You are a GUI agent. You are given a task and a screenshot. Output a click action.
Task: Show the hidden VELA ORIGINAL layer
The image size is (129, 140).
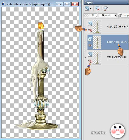[x=90, y=61]
